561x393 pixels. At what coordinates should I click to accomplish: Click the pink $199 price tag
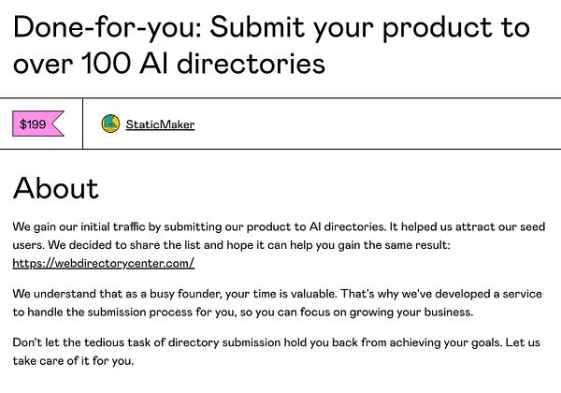pos(38,124)
